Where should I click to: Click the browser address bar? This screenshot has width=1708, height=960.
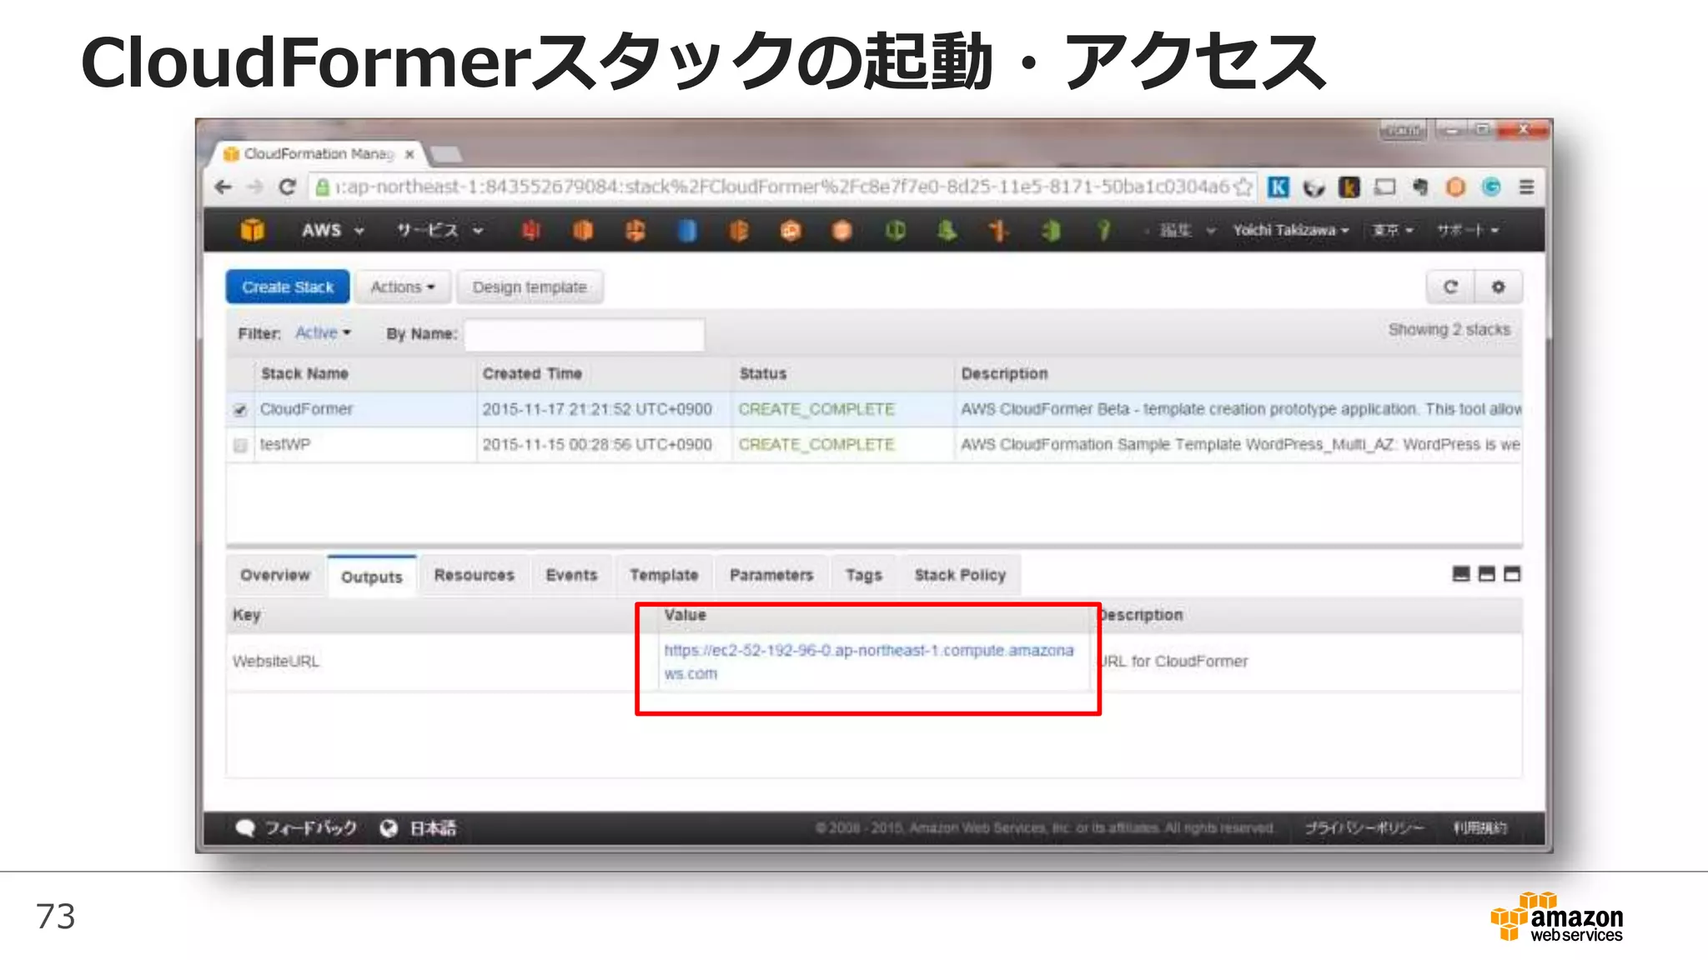pyautogui.click(x=784, y=187)
